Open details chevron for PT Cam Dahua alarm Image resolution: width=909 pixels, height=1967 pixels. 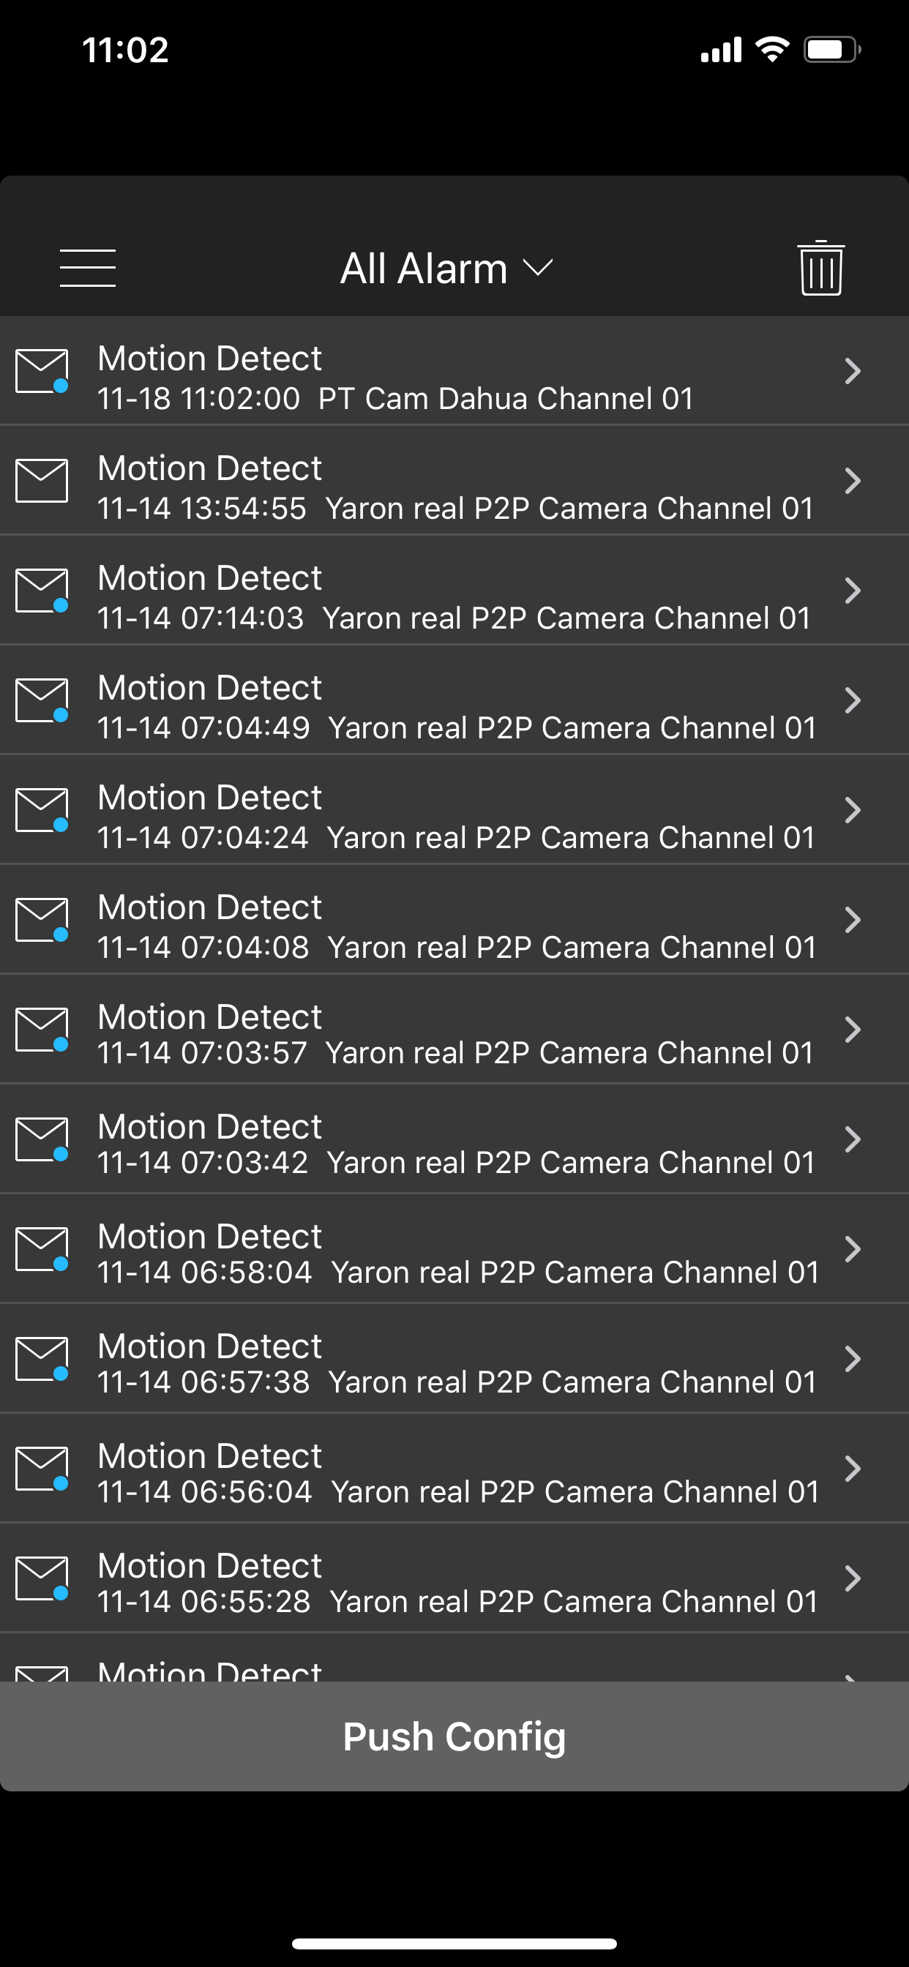[x=853, y=371]
